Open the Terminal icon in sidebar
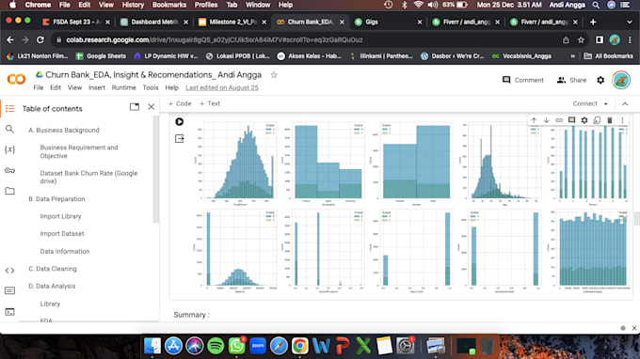640x359 pixels. pos(9,312)
